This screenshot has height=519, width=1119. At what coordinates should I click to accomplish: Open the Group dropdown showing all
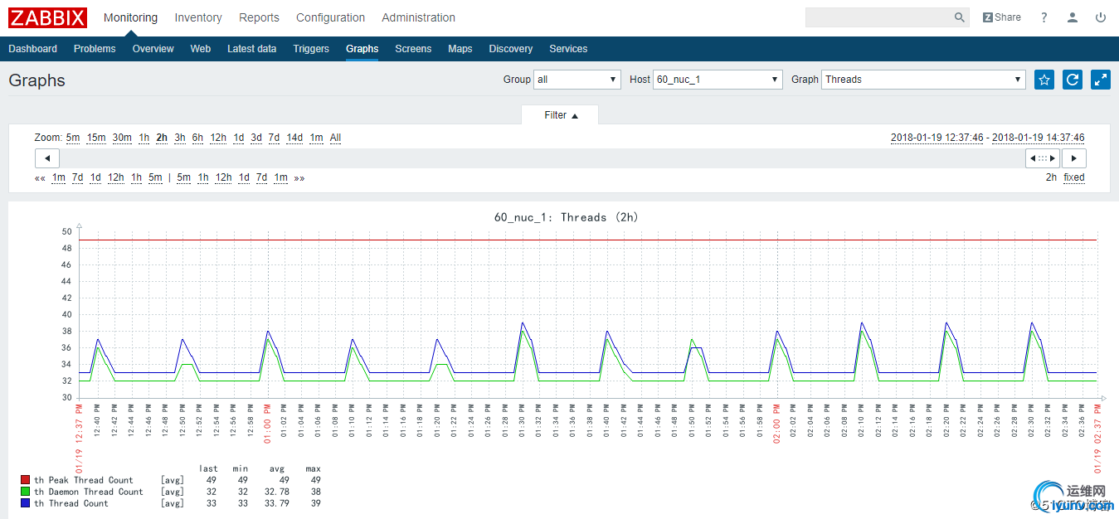pos(577,80)
